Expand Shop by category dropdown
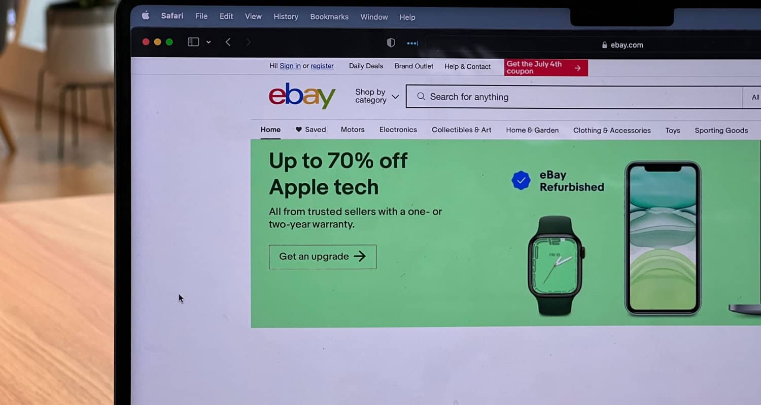 pyautogui.click(x=376, y=96)
